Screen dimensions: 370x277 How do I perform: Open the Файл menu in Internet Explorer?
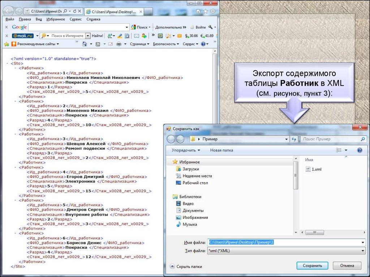tap(9, 19)
